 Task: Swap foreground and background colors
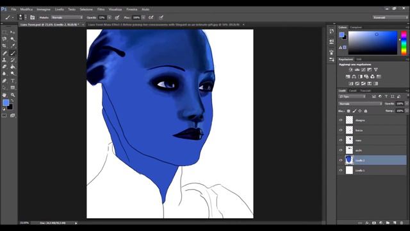[x=12, y=101]
